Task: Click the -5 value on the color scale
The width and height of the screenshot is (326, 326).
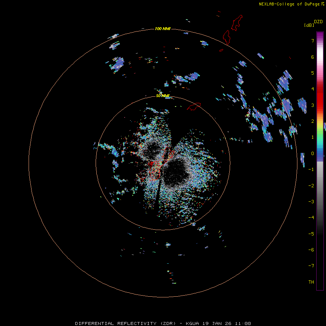Action: [311, 234]
